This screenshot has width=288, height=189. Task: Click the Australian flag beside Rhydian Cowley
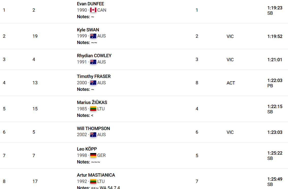[93, 62]
